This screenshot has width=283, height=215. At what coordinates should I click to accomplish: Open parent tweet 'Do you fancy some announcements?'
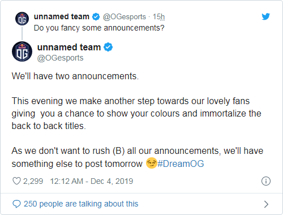99,28
